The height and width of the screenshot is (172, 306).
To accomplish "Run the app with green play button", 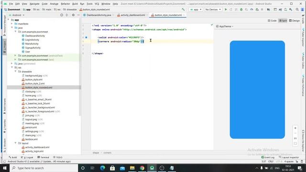I will [x=226, y=10].
